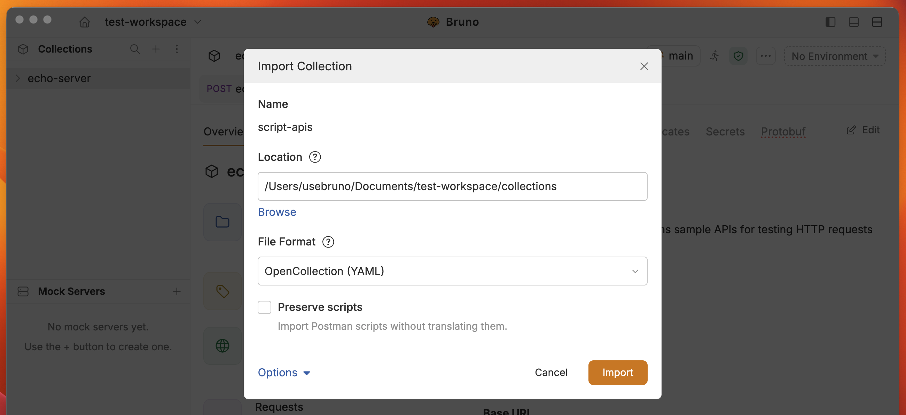The image size is (906, 415).
Task: Click the script-apis collection name
Action: click(285, 127)
